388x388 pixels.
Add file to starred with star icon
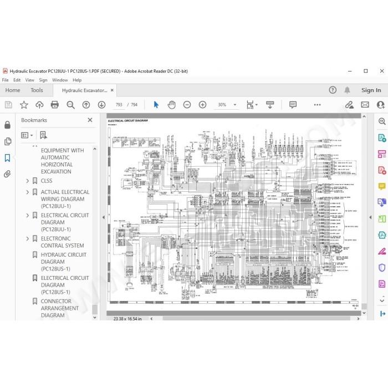tap(24, 105)
